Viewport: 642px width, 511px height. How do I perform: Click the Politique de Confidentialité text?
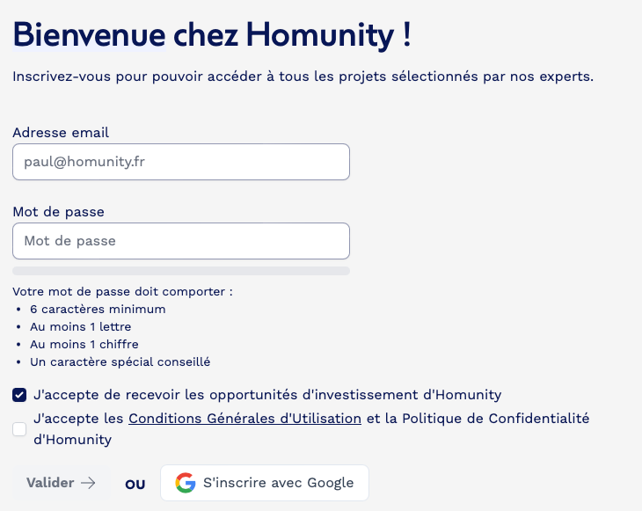(x=496, y=419)
